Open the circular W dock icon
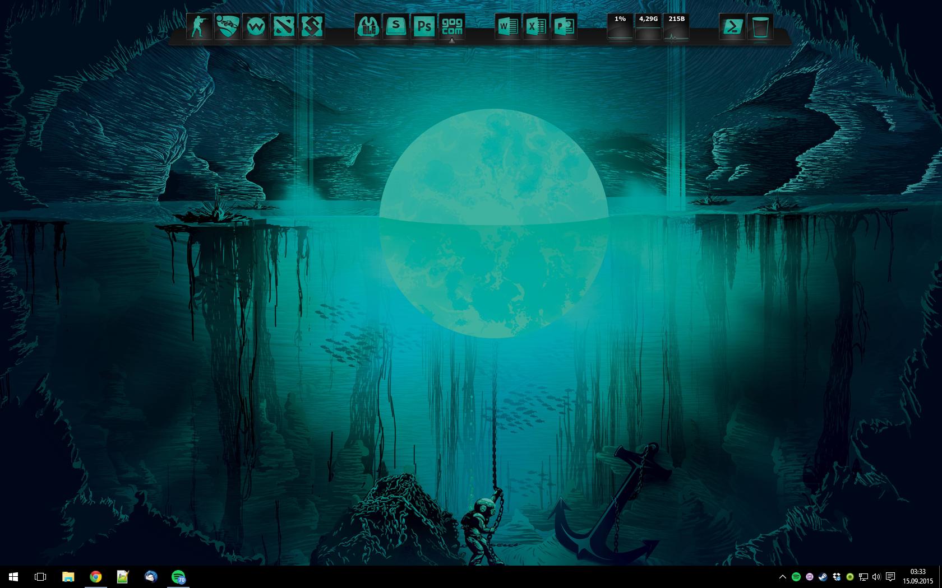The height and width of the screenshot is (588, 942). tap(255, 26)
